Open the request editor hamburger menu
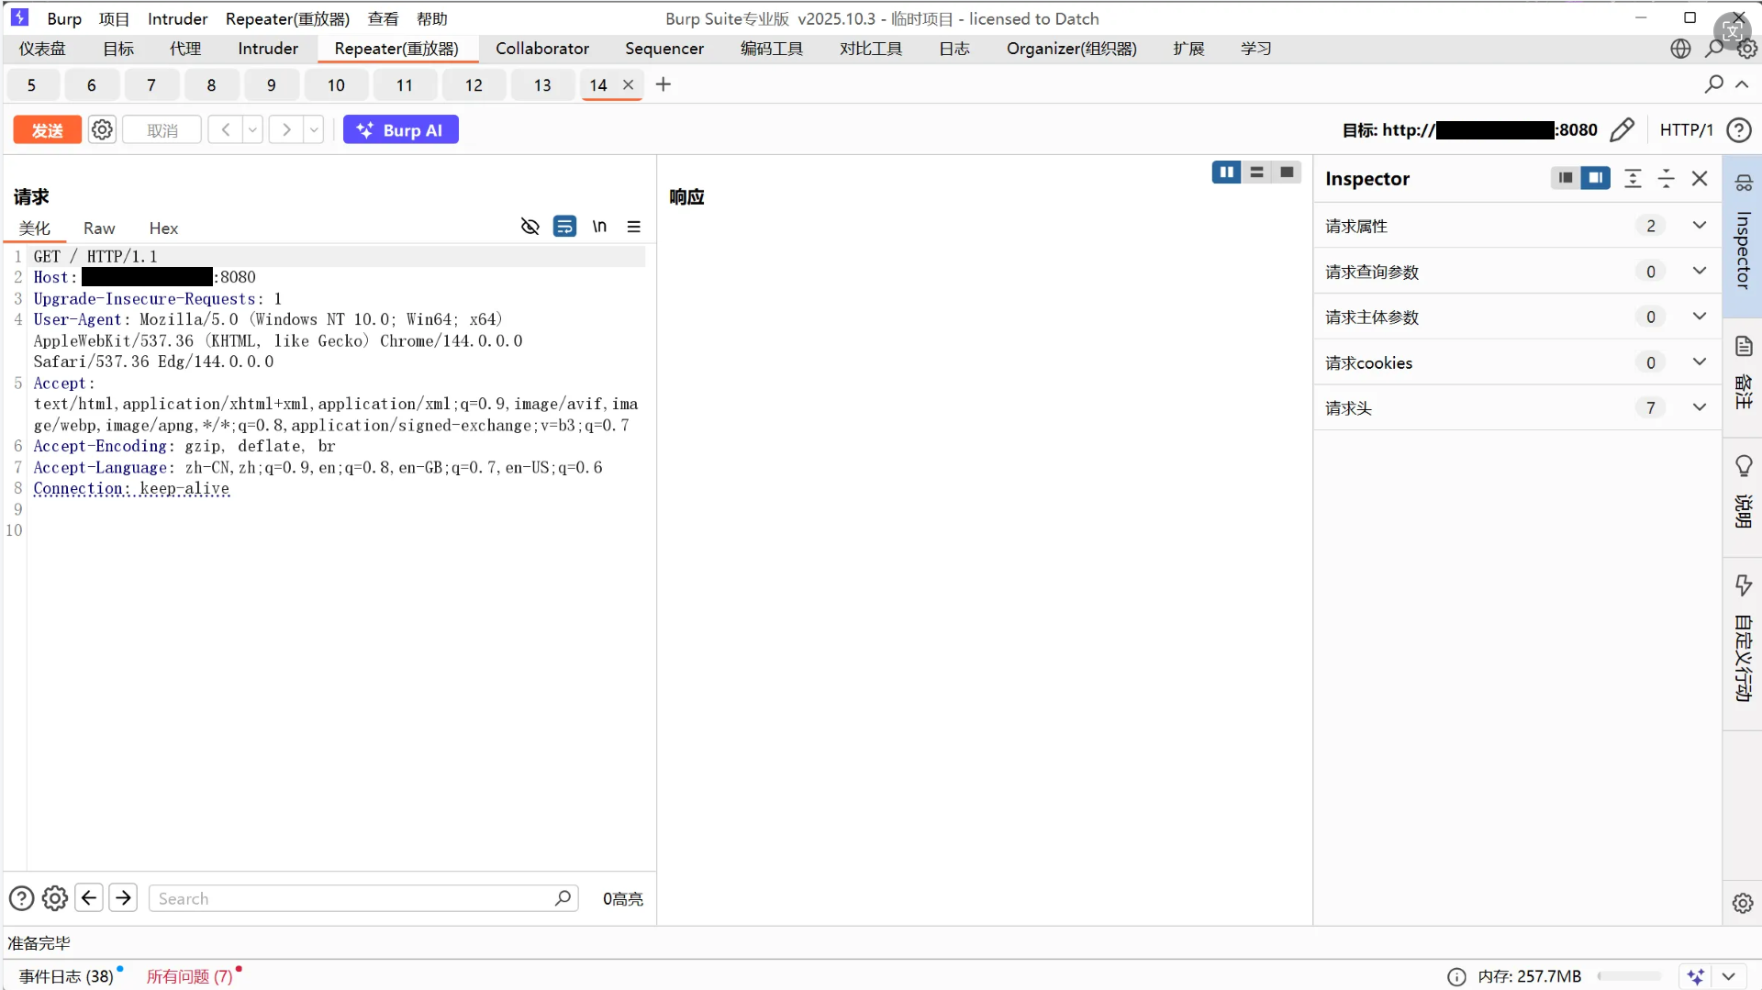The height and width of the screenshot is (990, 1762). pos(633,227)
